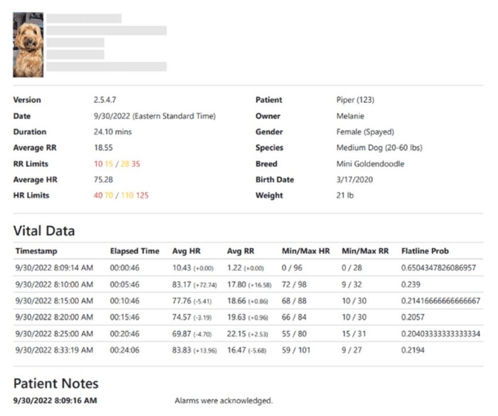Click the Elapsed Time column header

pyautogui.click(x=134, y=251)
